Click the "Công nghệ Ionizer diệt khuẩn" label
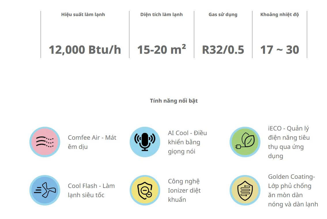327x219 pixels. click(184, 190)
